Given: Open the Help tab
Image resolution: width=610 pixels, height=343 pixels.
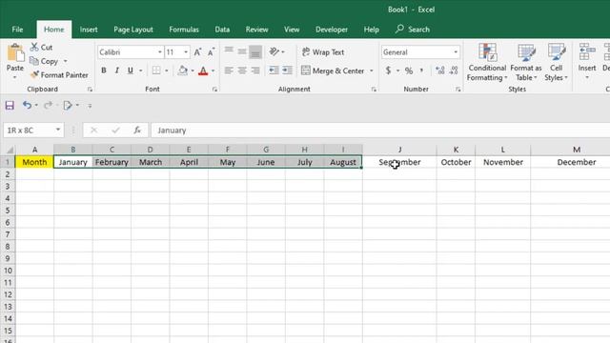Looking at the screenshot, I should 371,30.
